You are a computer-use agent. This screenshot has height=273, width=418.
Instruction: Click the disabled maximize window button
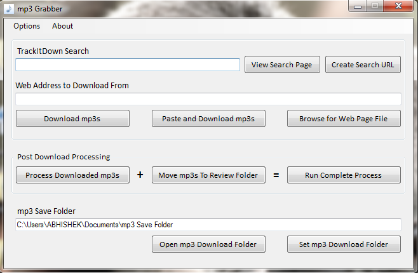point(375,6)
